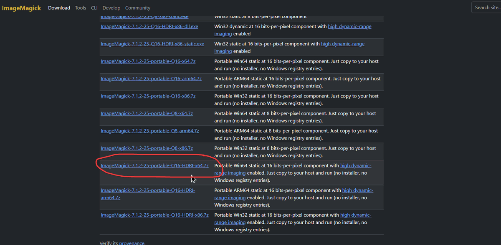Open high dynamic-range link in Portable Win64 HDRI row
501x245 pixels.
356,166
